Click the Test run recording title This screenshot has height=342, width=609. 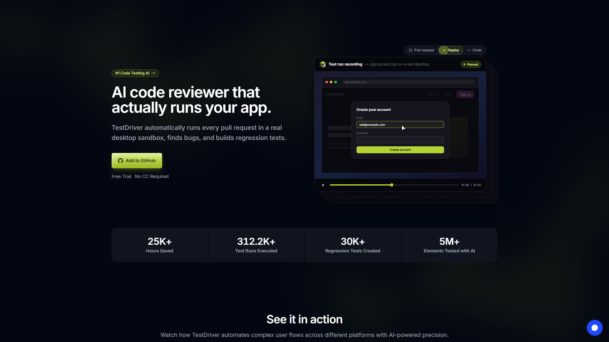[x=345, y=64]
